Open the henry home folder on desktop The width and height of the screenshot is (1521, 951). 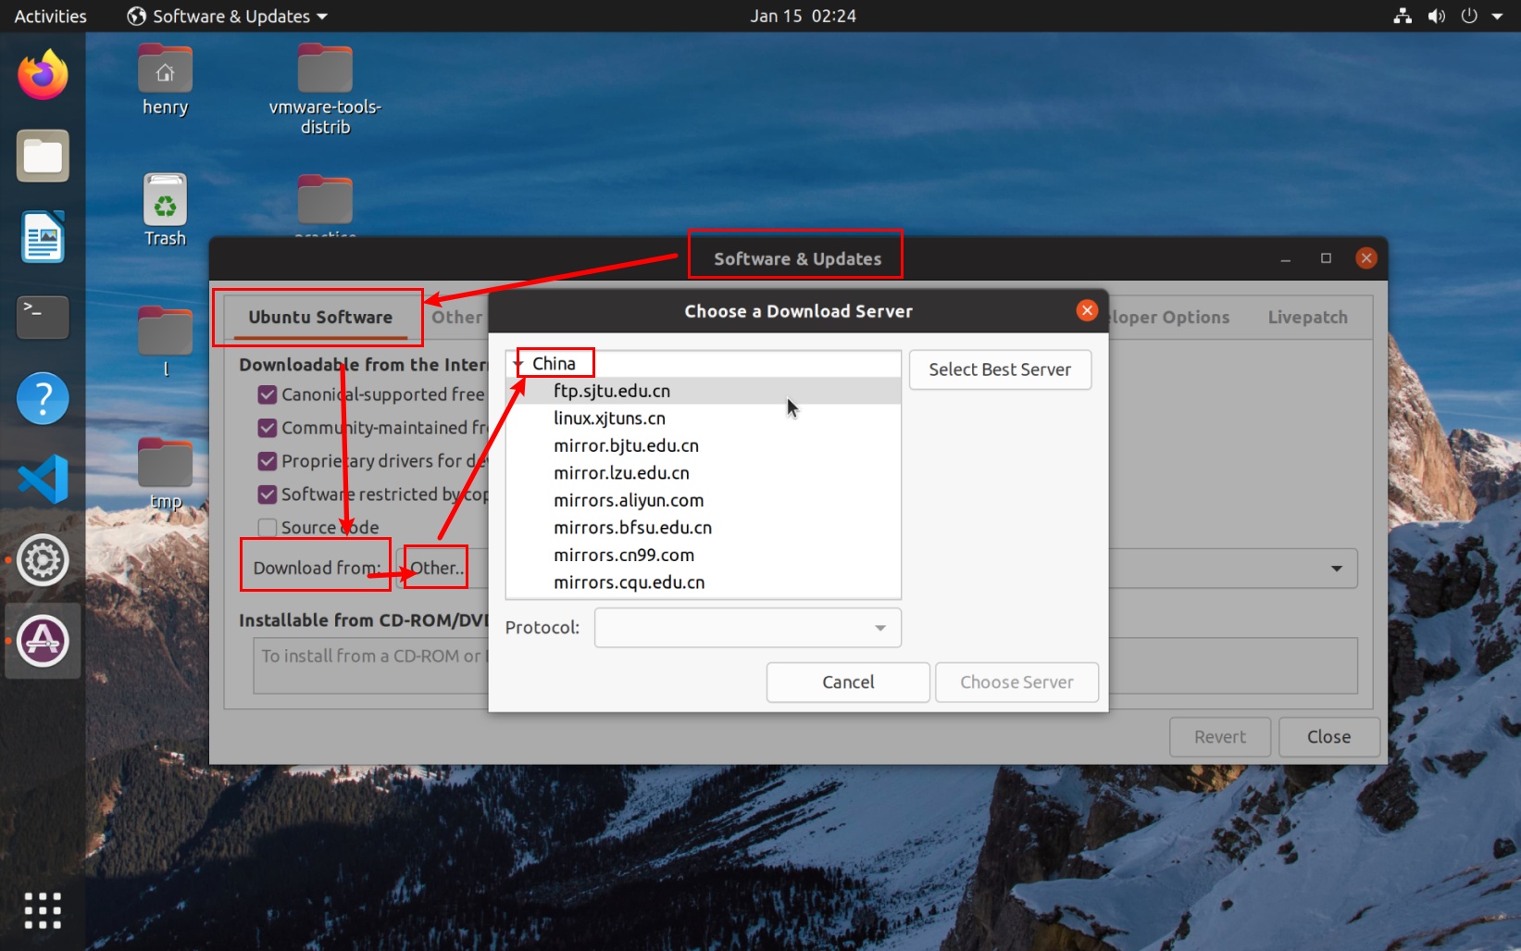(165, 81)
